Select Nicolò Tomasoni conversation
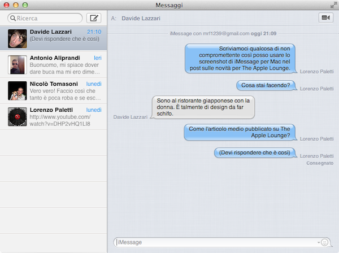 [54, 91]
